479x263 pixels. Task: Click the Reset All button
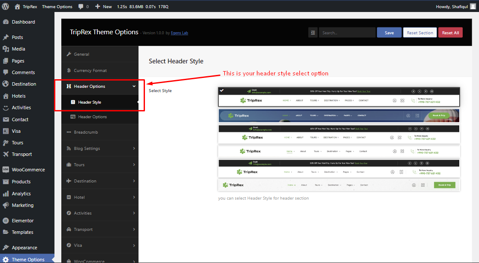pos(450,33)
